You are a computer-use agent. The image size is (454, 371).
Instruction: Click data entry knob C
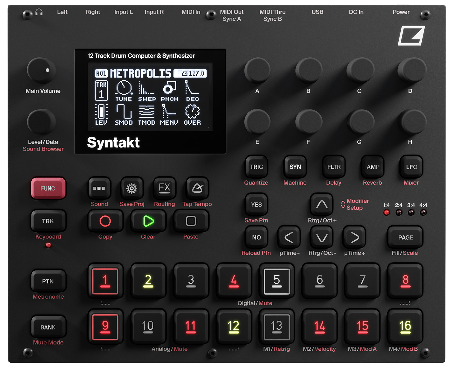(x=360, y=71)
